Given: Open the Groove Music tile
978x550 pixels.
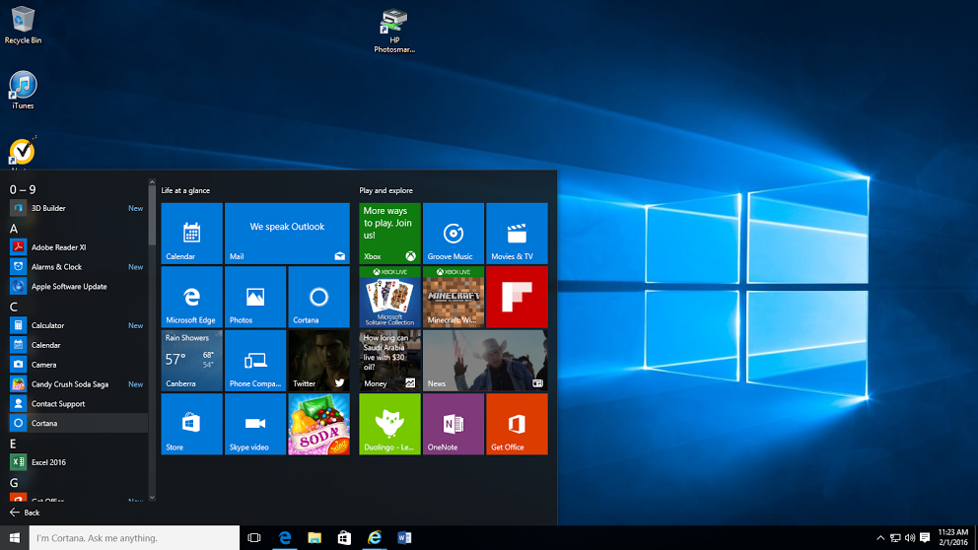Looking at the screenshot, I should point(454,234).
